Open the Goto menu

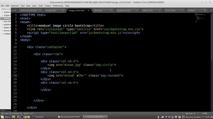point(34,6)
